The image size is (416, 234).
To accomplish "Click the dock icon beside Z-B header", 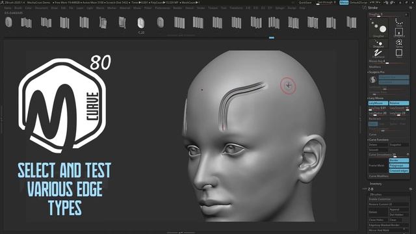I will pos(411,189).
